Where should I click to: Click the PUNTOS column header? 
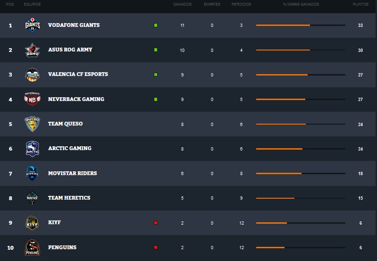coord(360,4)
